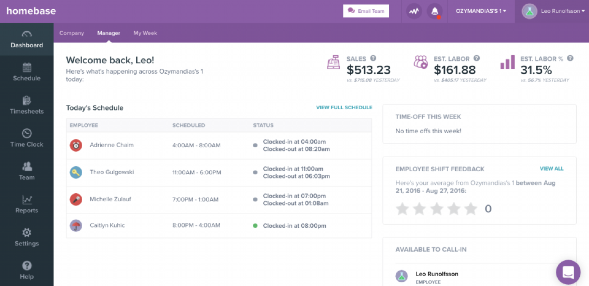View the Team page from the sidebar

pos(26,171)
